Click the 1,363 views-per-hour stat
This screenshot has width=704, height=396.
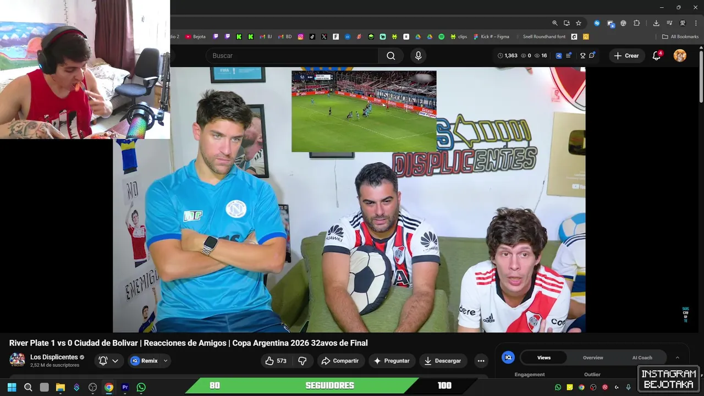507,56
